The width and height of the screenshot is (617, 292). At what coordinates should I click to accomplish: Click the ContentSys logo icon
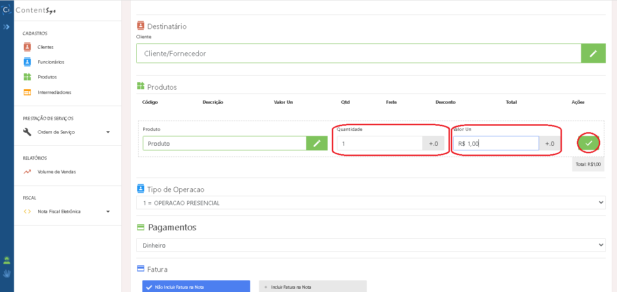click(7, 10)
